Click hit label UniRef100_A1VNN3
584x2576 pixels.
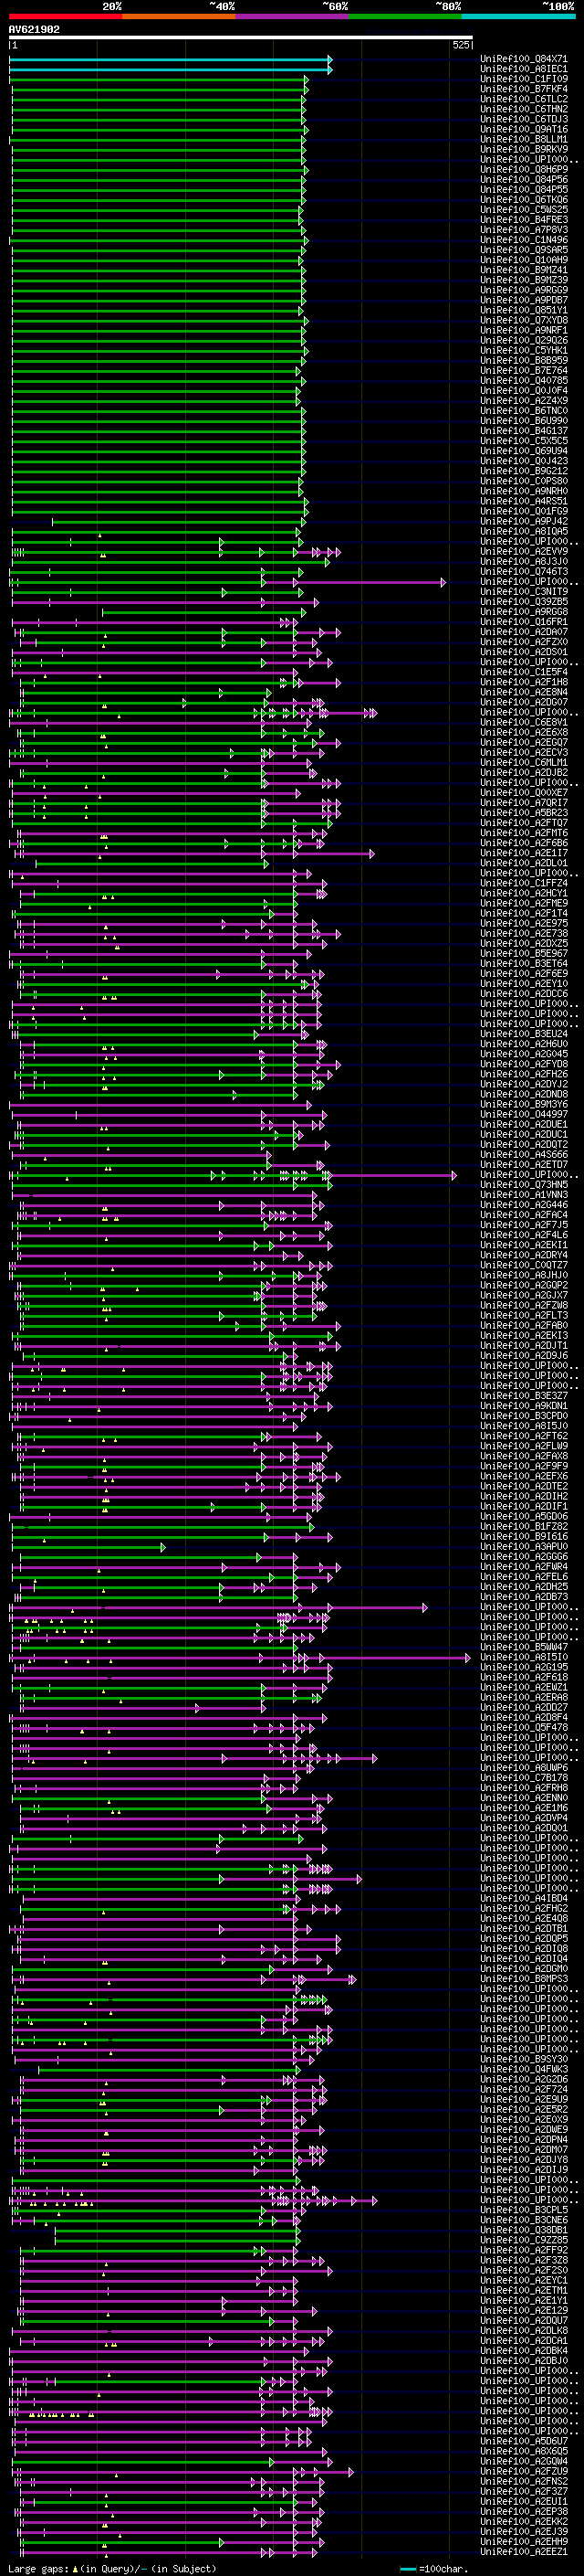(x=524, y=1194)
